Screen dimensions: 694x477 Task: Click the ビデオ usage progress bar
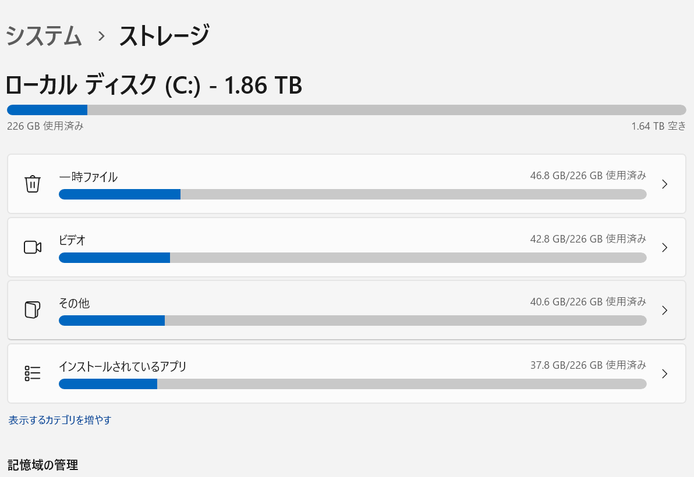(353, 257)
